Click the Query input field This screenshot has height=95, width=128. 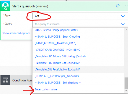(80, 24)
